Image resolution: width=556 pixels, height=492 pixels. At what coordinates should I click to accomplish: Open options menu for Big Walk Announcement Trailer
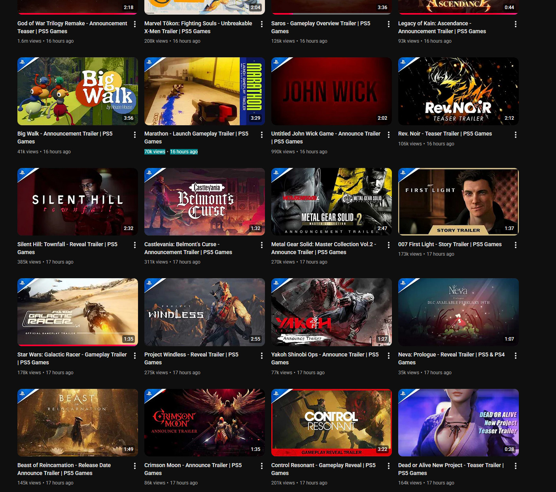(135, 135)
